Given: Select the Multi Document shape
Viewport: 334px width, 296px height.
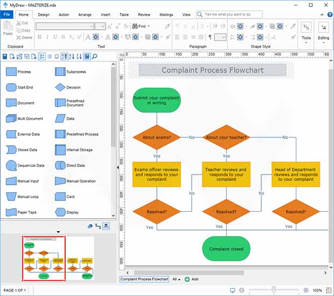Looking at the screenshot, I should tap(24, 118).
